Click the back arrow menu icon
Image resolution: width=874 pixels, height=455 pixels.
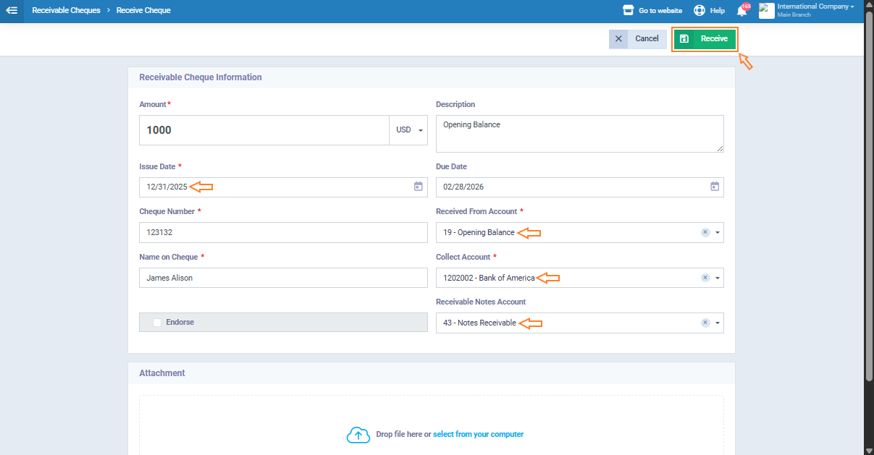pos(12,11)
